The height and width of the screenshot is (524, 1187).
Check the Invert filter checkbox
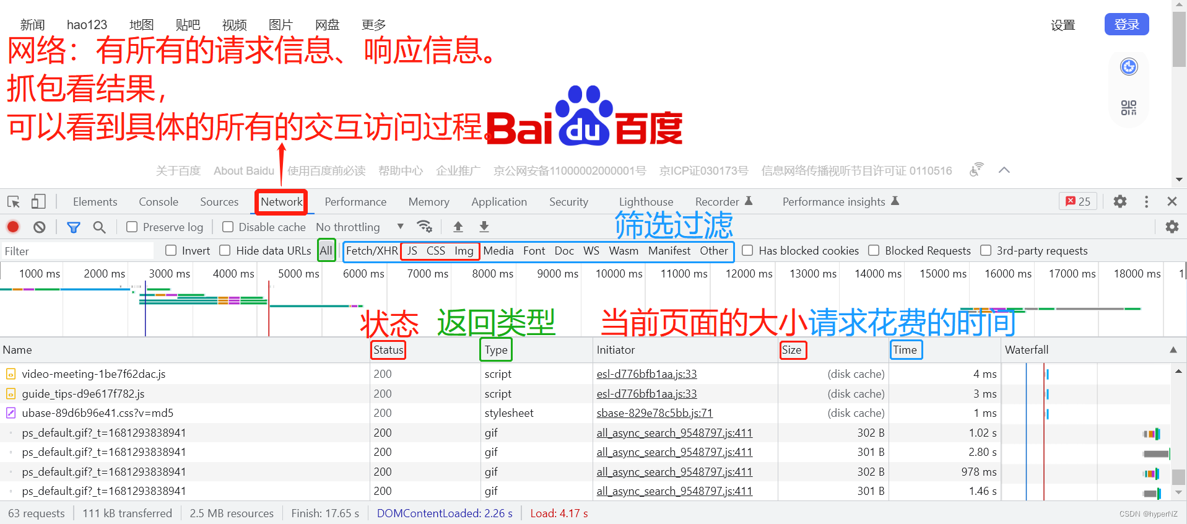[x=171, y=251]
